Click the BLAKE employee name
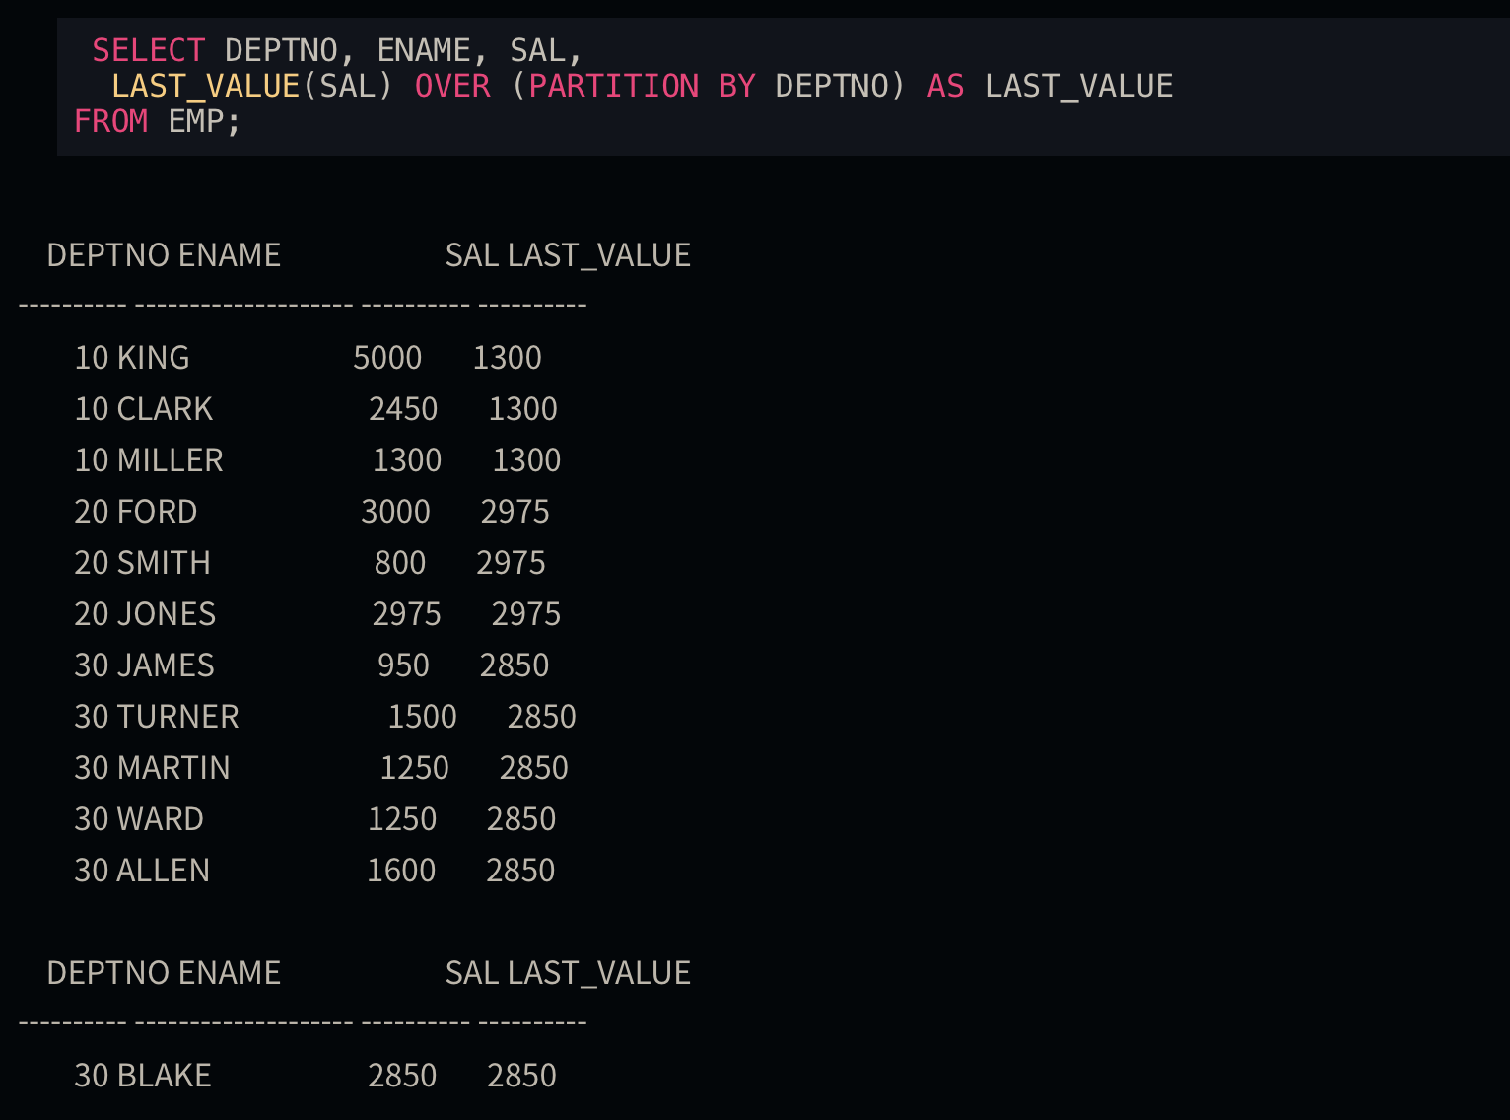The height and width of the screenshot is (1120, 1510). point(164,1075)
